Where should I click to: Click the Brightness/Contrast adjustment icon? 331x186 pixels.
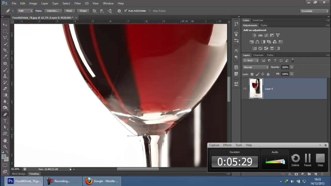(x=254, y=35)
